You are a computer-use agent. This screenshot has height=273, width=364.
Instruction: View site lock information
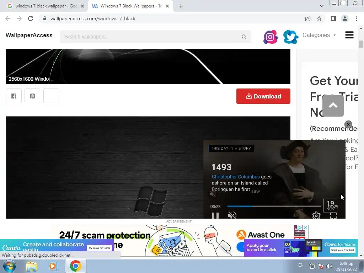(45, 18)
